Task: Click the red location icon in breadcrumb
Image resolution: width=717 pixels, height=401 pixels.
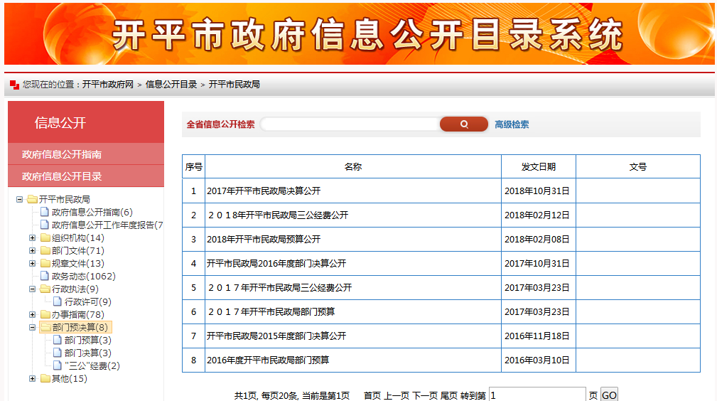Action: (14, 85)
